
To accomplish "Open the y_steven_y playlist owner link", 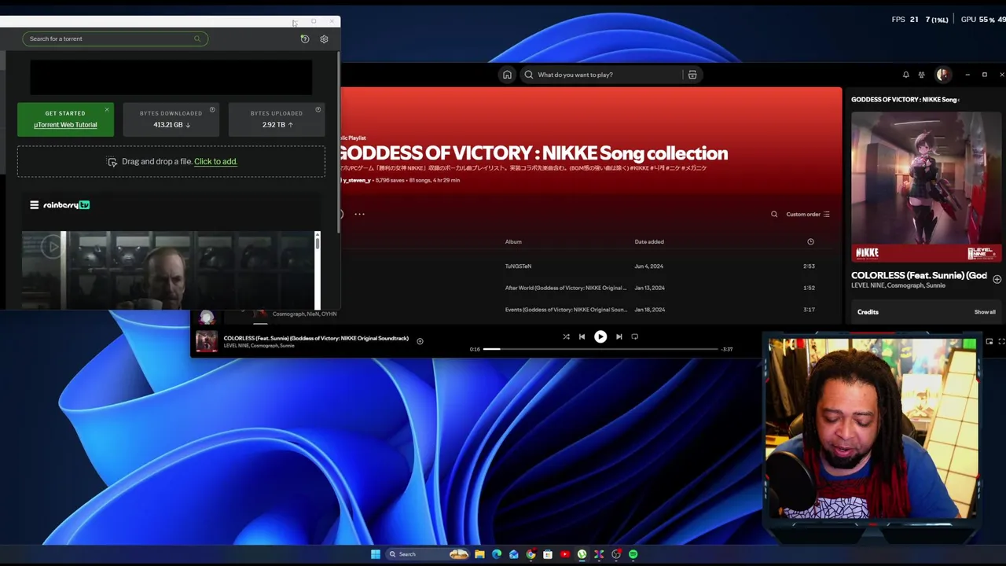I will [x=356, y=180].
